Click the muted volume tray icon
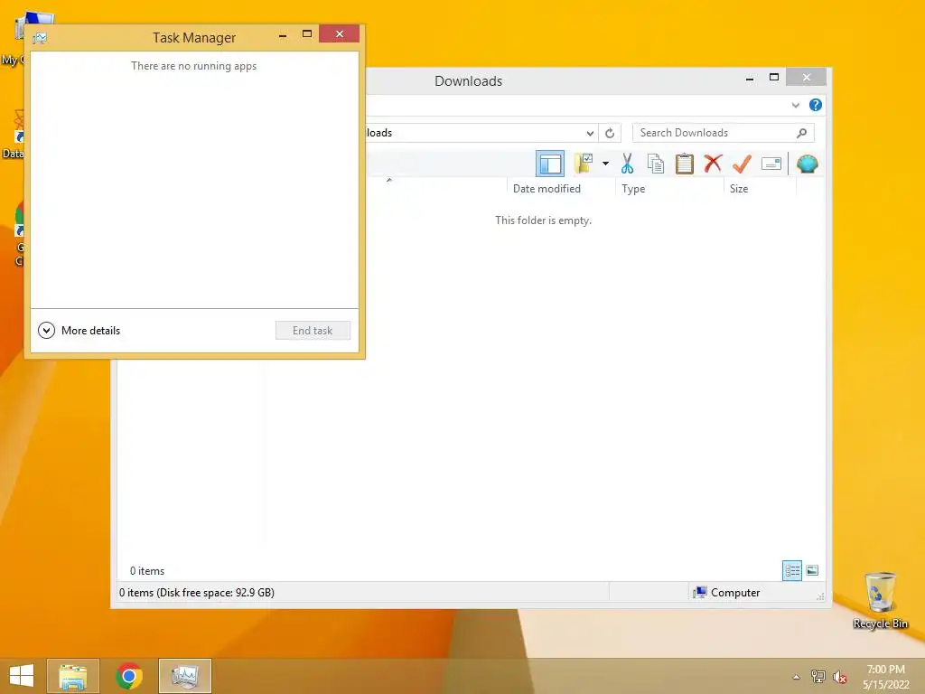The image size is (925, 694). pyautogui.click(x=839, y=677)
